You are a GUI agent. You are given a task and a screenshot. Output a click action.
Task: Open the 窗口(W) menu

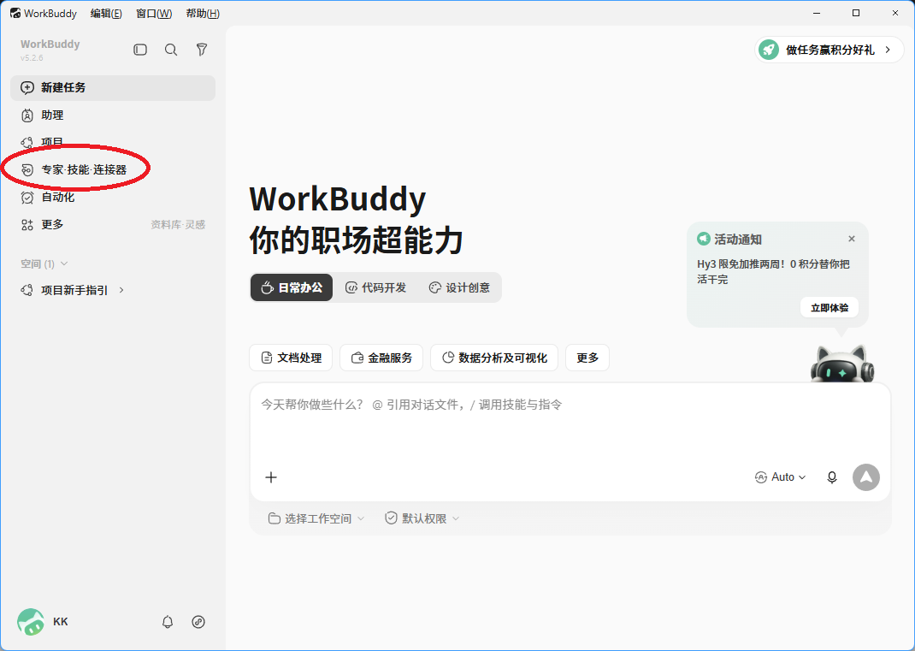pyautogui.click(x=154, y=14)
